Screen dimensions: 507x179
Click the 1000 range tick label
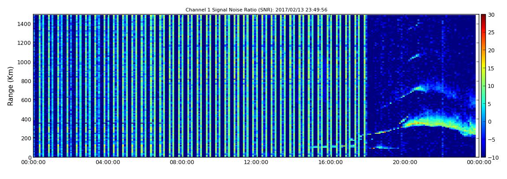pos(25,62)
